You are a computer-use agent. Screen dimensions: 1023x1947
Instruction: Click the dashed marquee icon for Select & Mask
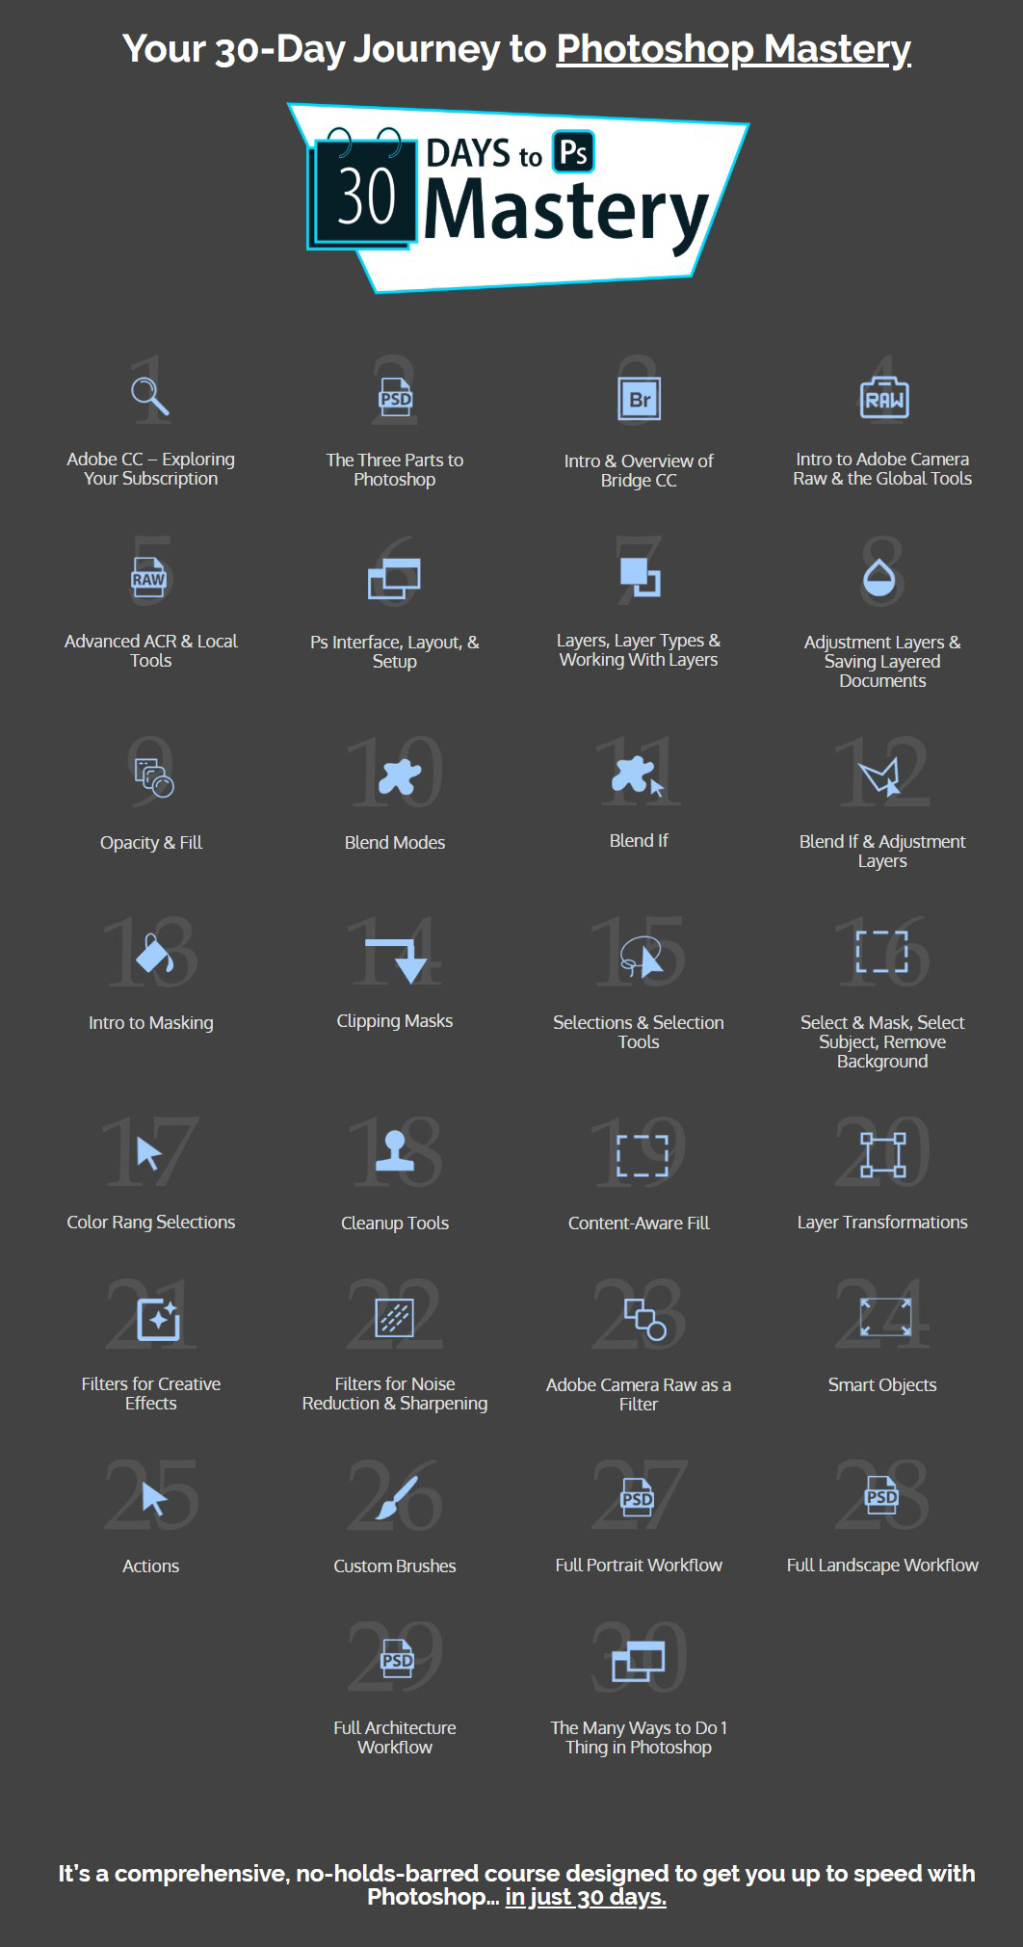pyautogui.click(x=882, y=952)
